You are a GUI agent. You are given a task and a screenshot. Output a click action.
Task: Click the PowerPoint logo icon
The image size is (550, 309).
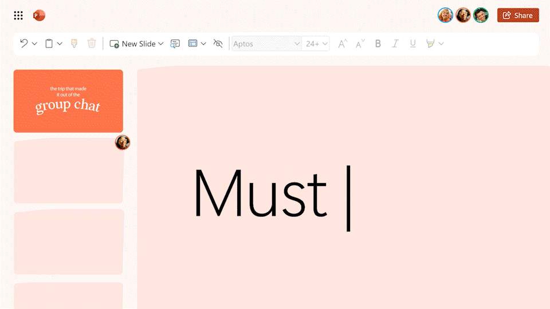(39, 15)
